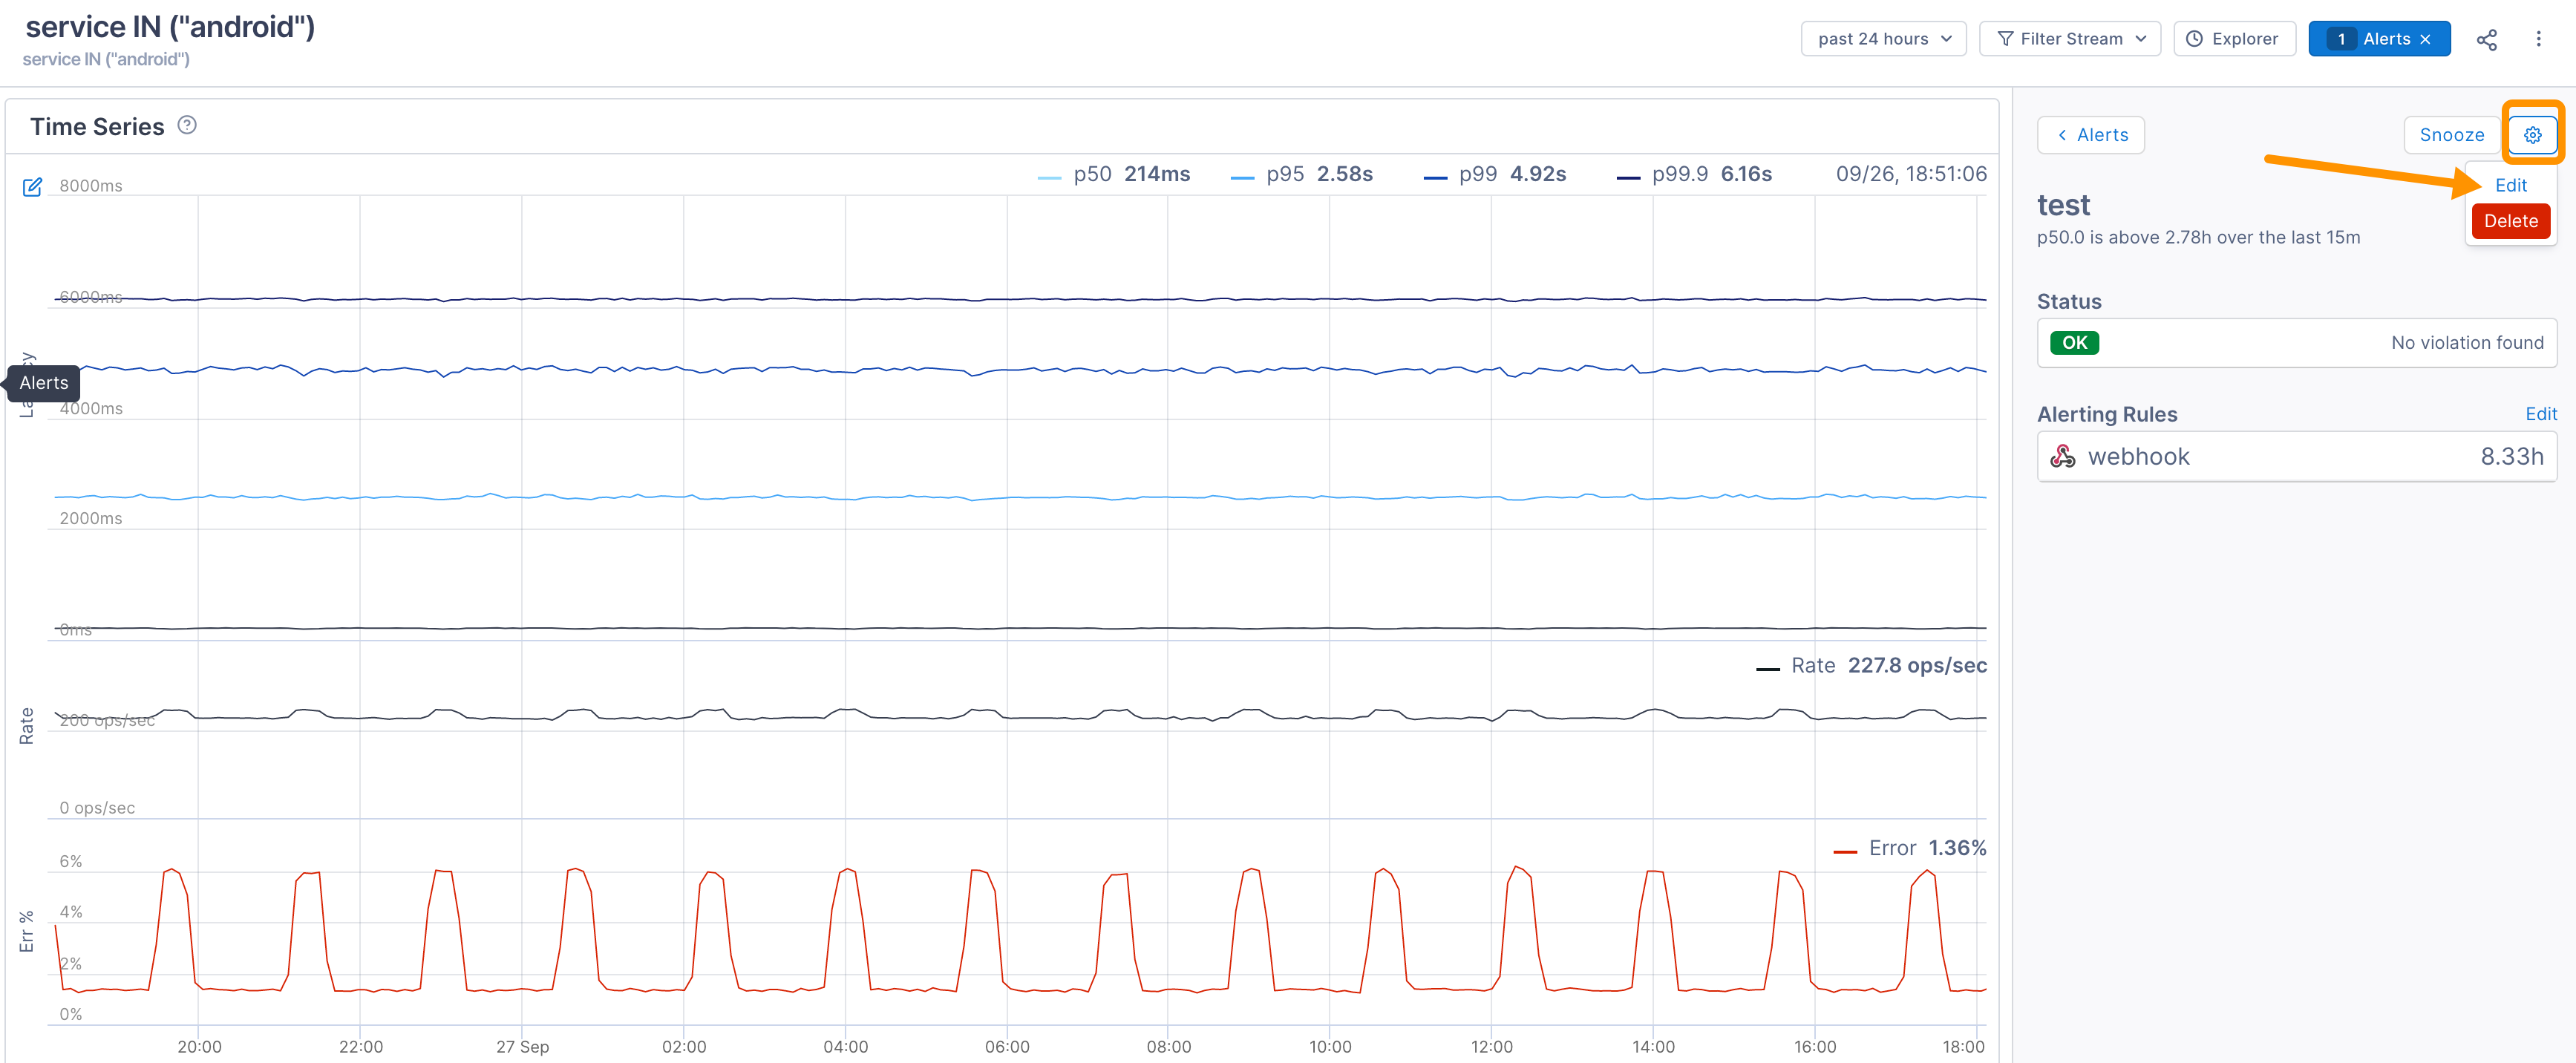Click the p99 color legend swatch
Viewport: 2576px width, 1063px height.
pyautogui.click(x=1435, y=177)
